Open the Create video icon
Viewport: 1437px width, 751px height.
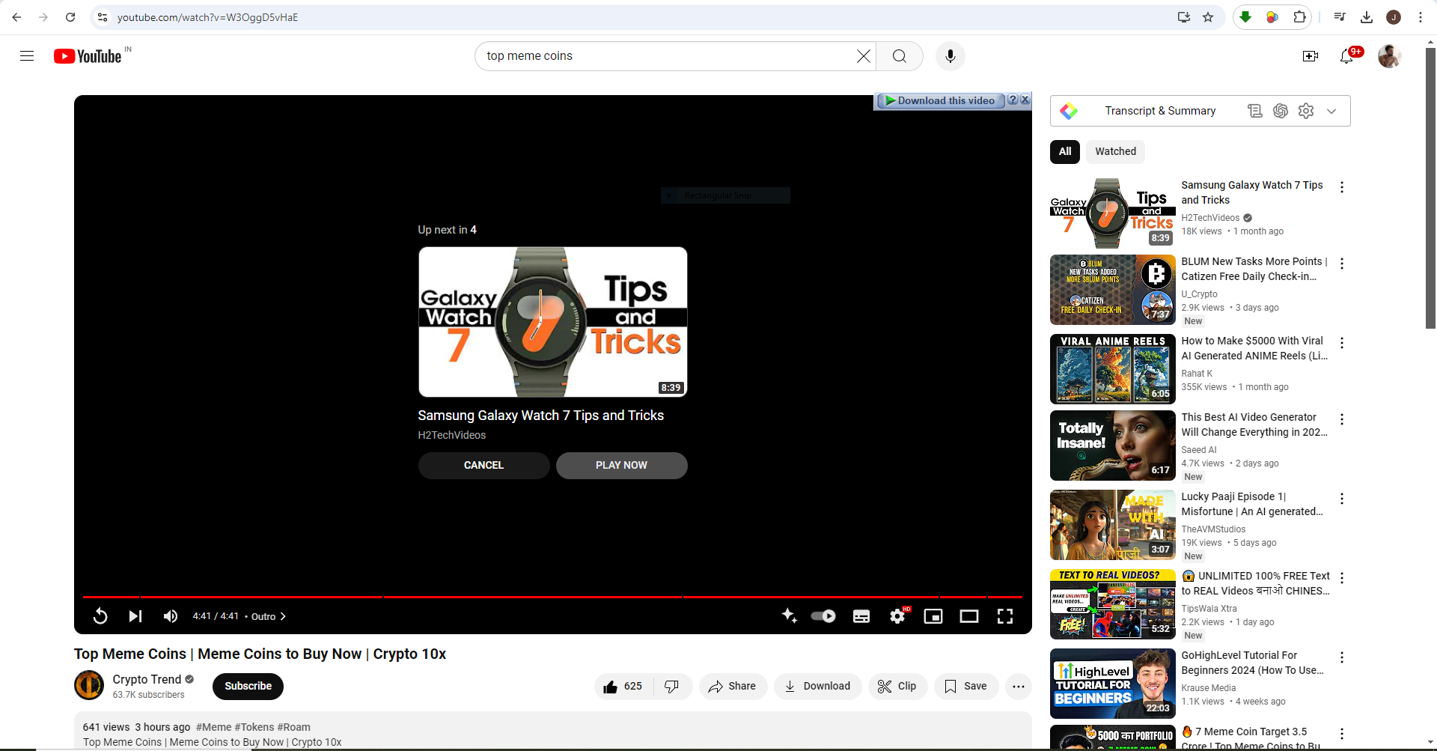(x=1311, y=56)
